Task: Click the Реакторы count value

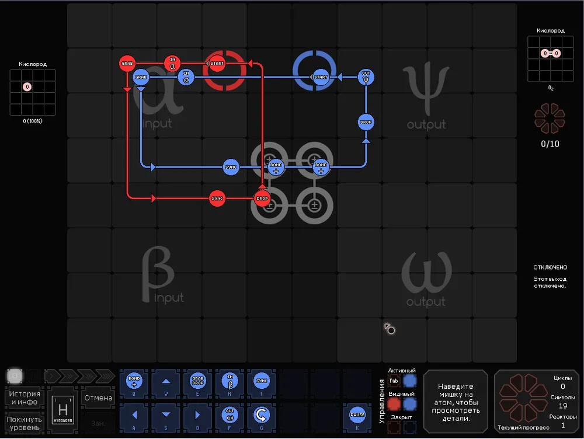Action: pyautogui.click(x=563, y=425)
